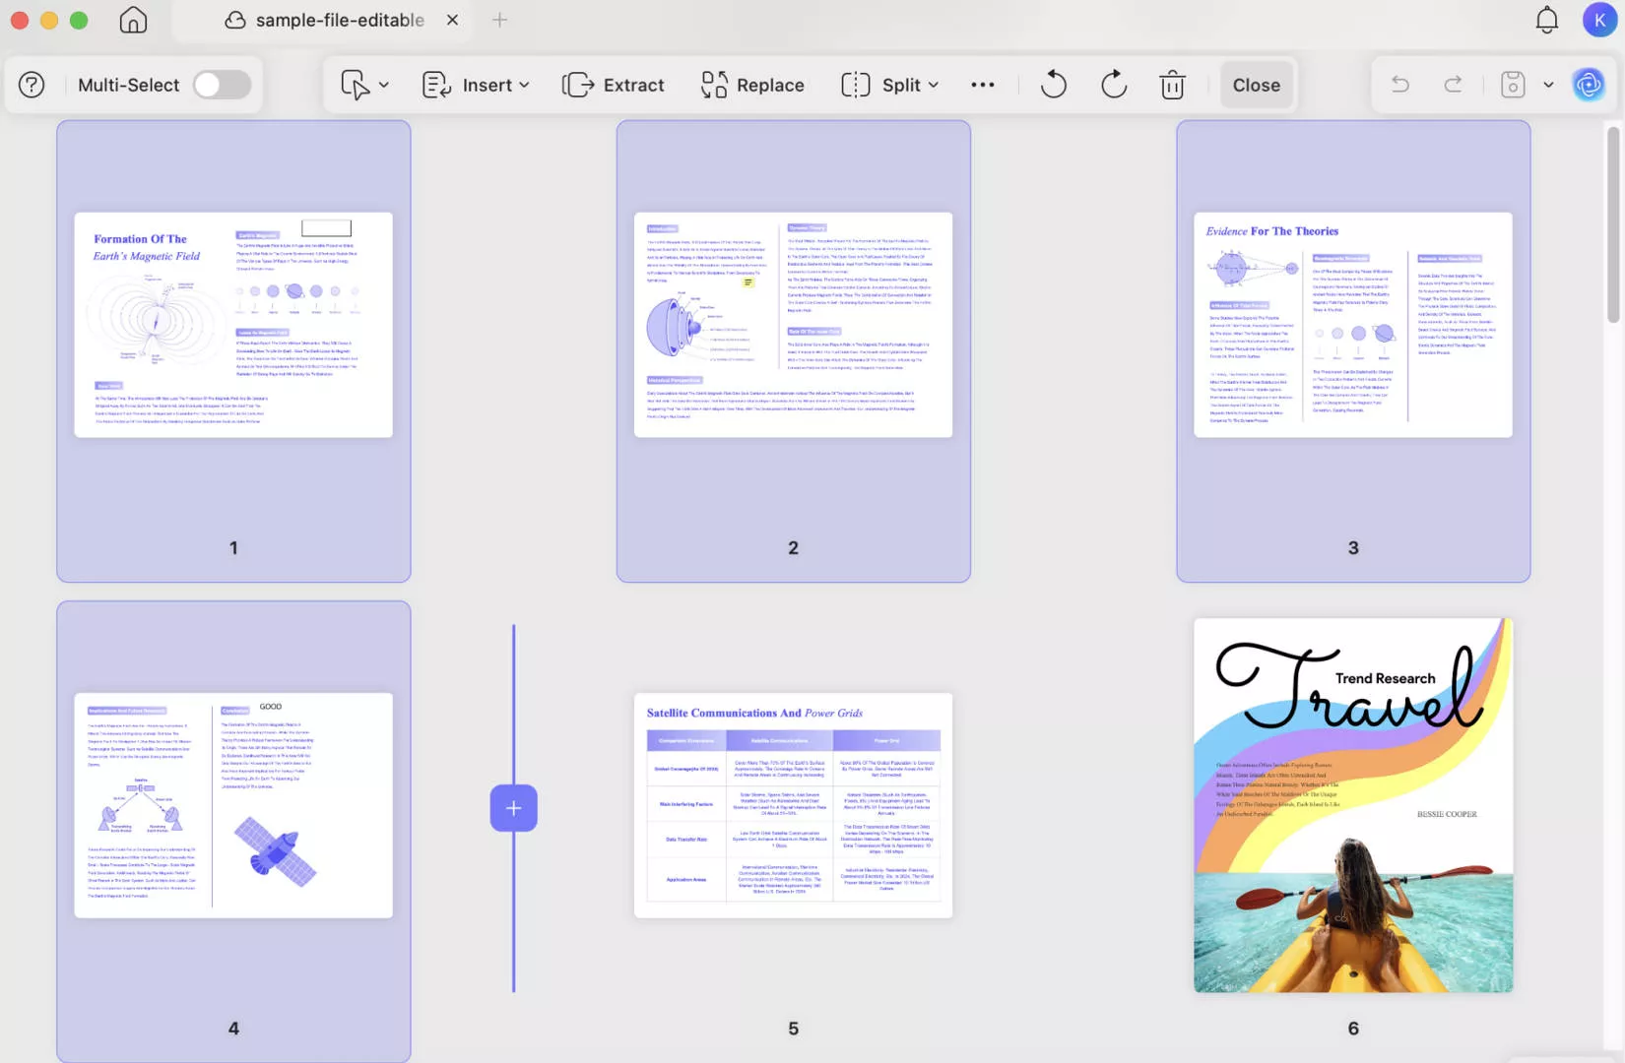Screen dimensions: 1625x1063
Task: Close the sample-file-editable tab
Action: click(x=452, y=20)
